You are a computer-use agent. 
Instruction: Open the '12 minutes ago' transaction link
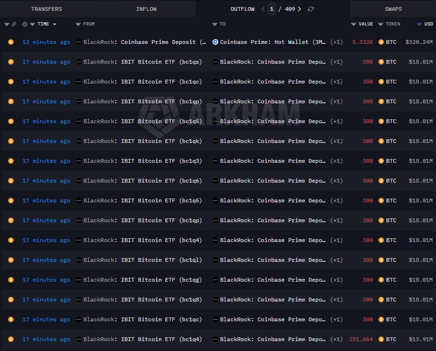[46, 42]
